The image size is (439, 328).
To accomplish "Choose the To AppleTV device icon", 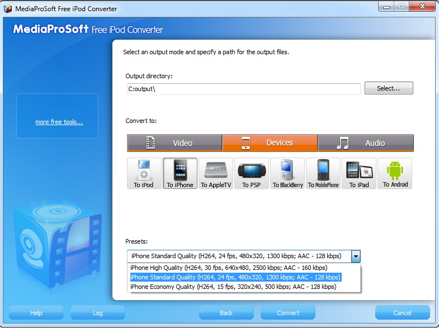I will (x=216, y=173).
